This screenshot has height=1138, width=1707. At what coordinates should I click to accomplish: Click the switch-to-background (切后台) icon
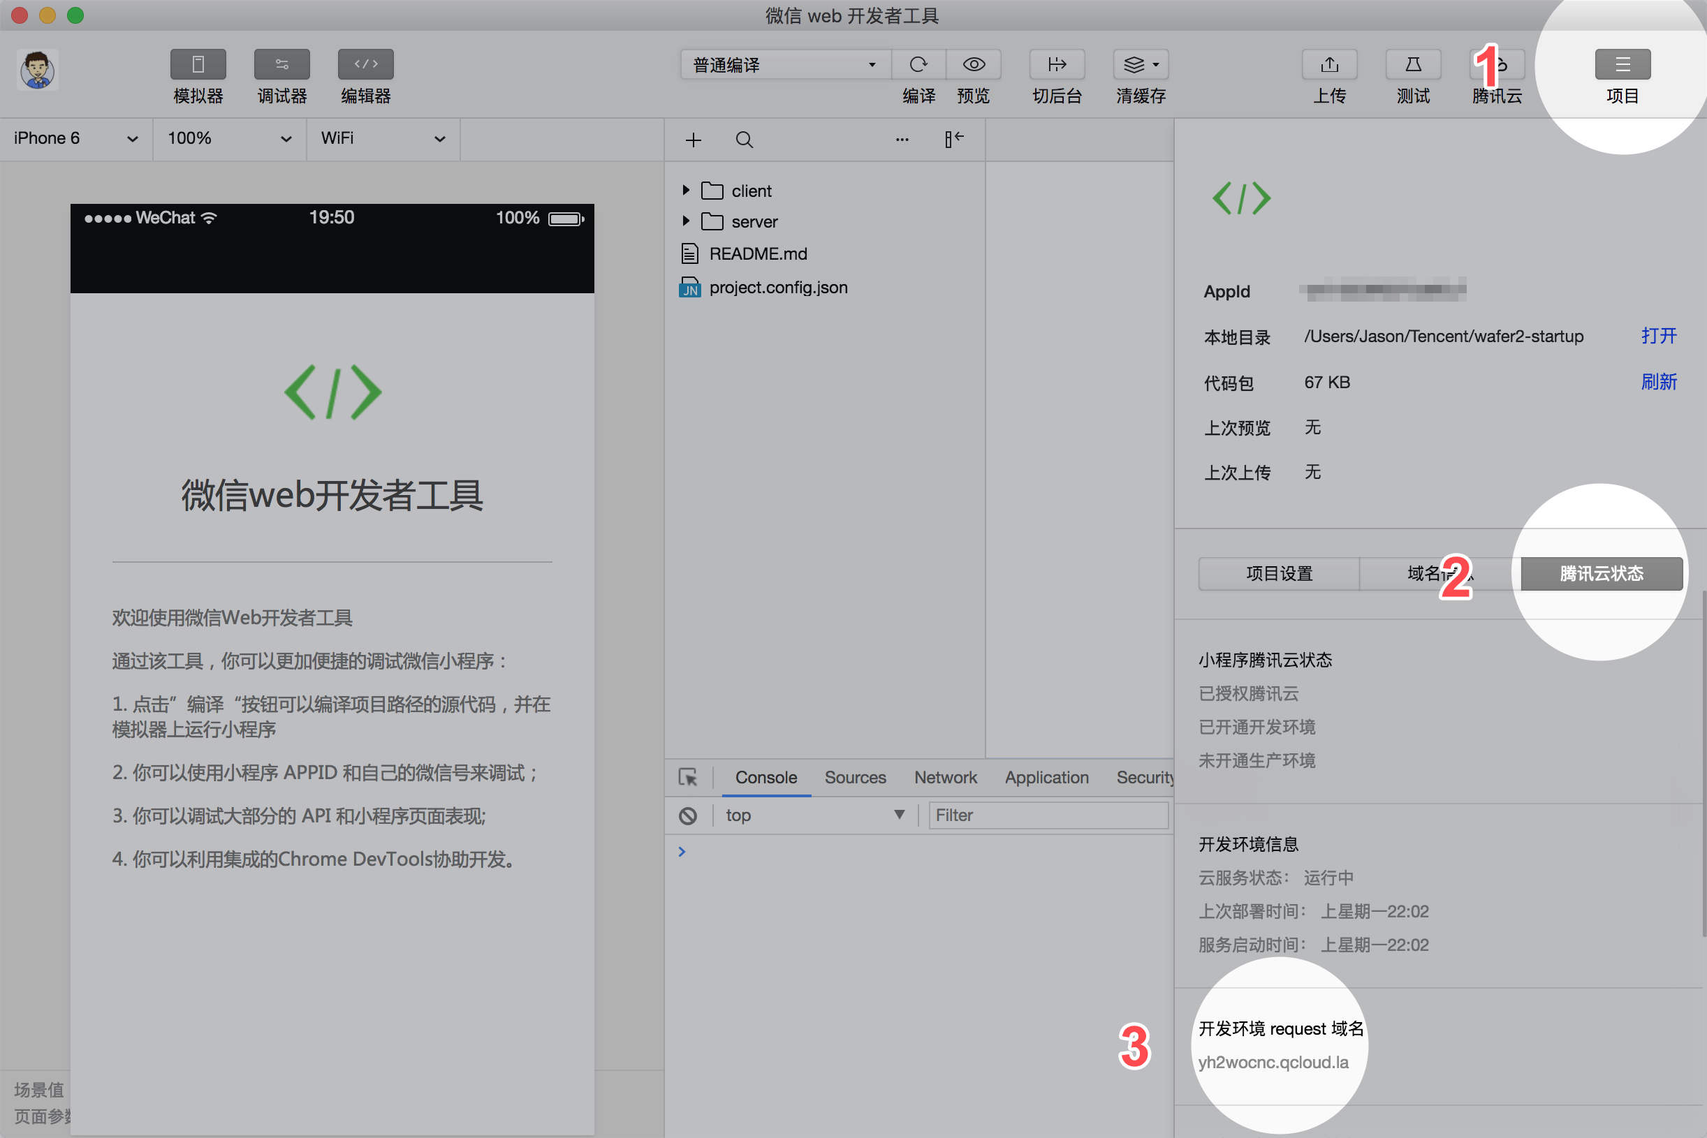click(x=1057, y=65)
